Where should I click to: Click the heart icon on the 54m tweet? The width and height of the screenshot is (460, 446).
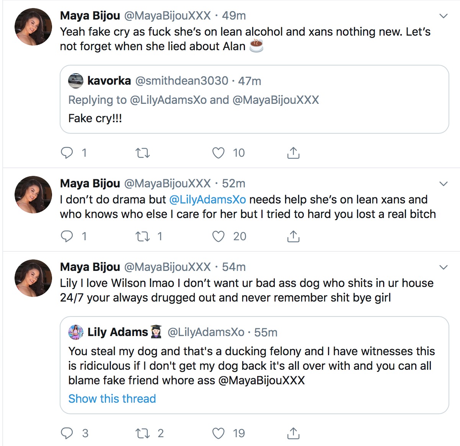pos(218,433)
